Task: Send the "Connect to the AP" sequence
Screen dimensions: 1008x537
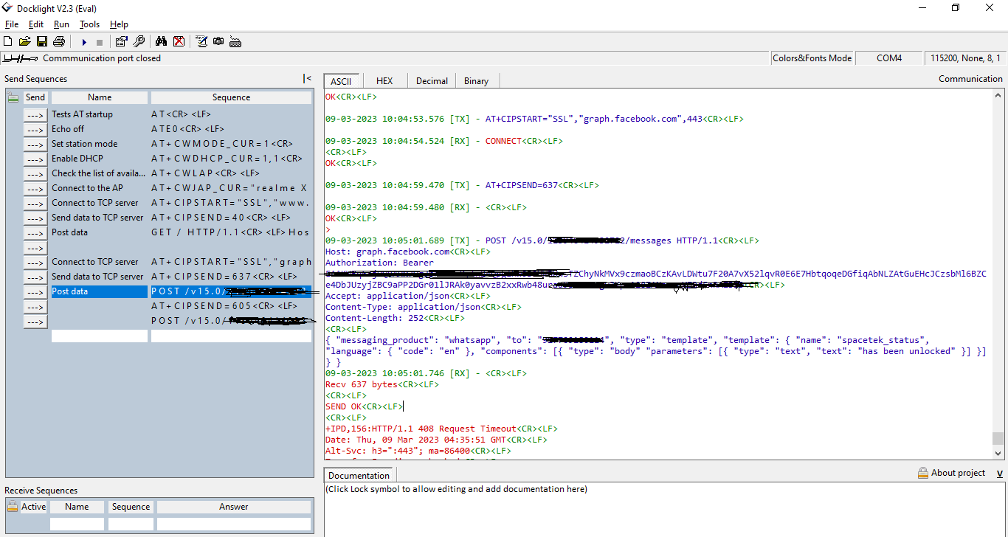Action: tap(35, 188)
